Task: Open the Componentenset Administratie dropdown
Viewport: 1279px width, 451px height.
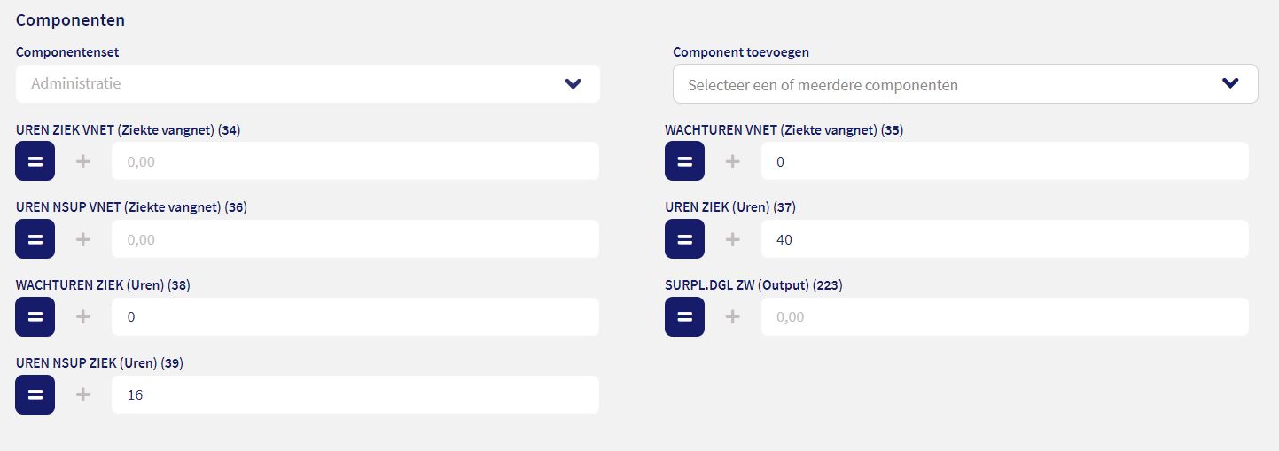Action: [x=308, y=84]
